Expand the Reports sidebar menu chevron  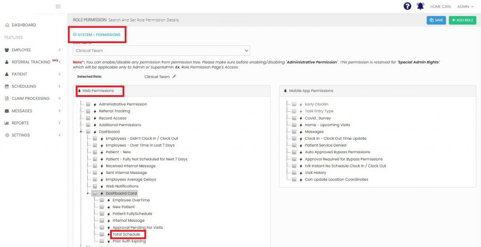coord(60,123)
